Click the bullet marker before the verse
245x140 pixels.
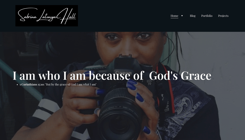tap(17, 85)
